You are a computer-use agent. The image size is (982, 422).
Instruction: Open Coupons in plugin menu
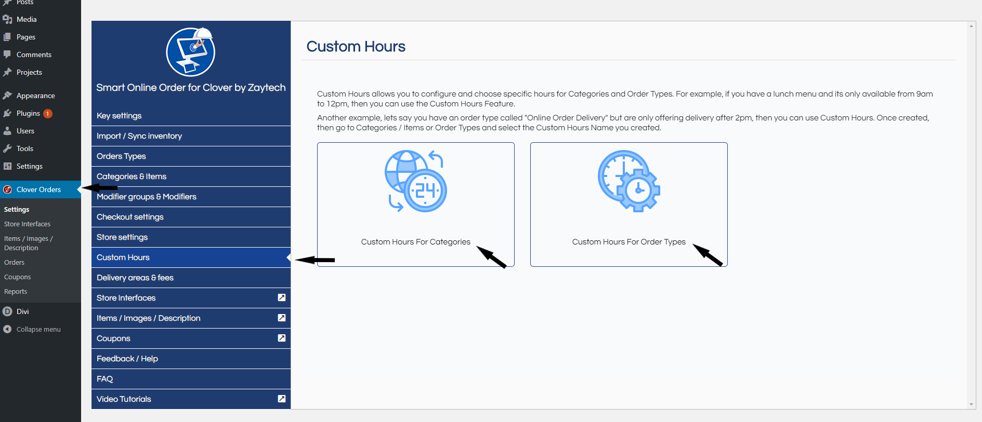pyautogui.click(x=191, y=338)
